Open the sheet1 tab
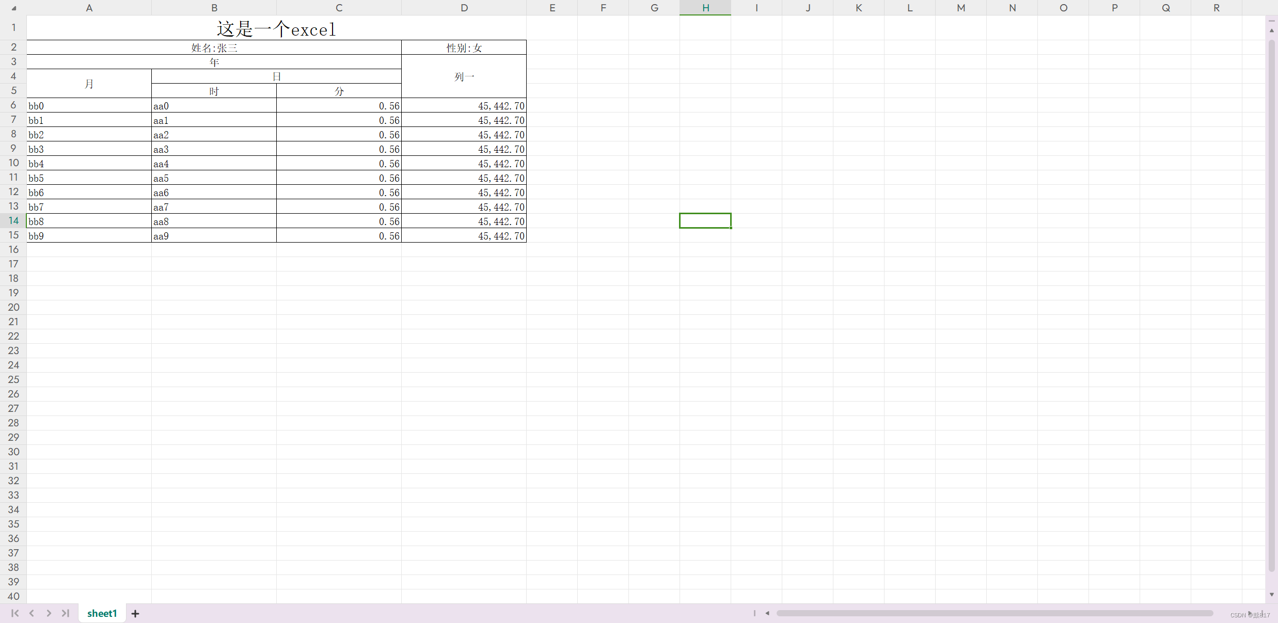 tap(102, 613)
